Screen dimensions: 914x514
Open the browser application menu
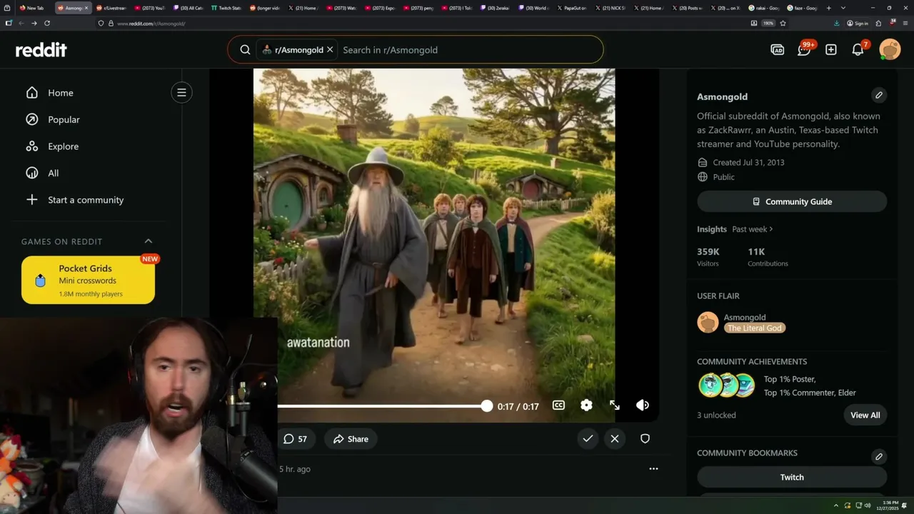(x=904, y=23)
